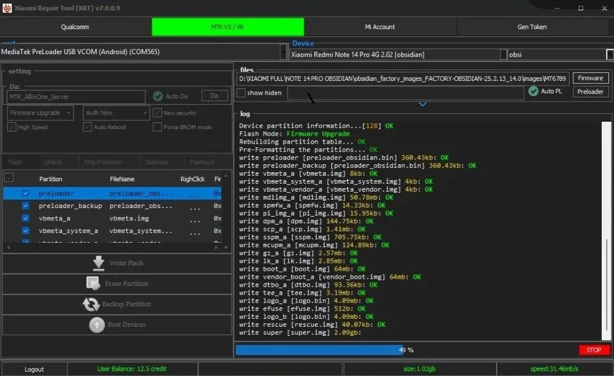Uncheck the preloader_backup partition checkbox

(x=26, y=206)
